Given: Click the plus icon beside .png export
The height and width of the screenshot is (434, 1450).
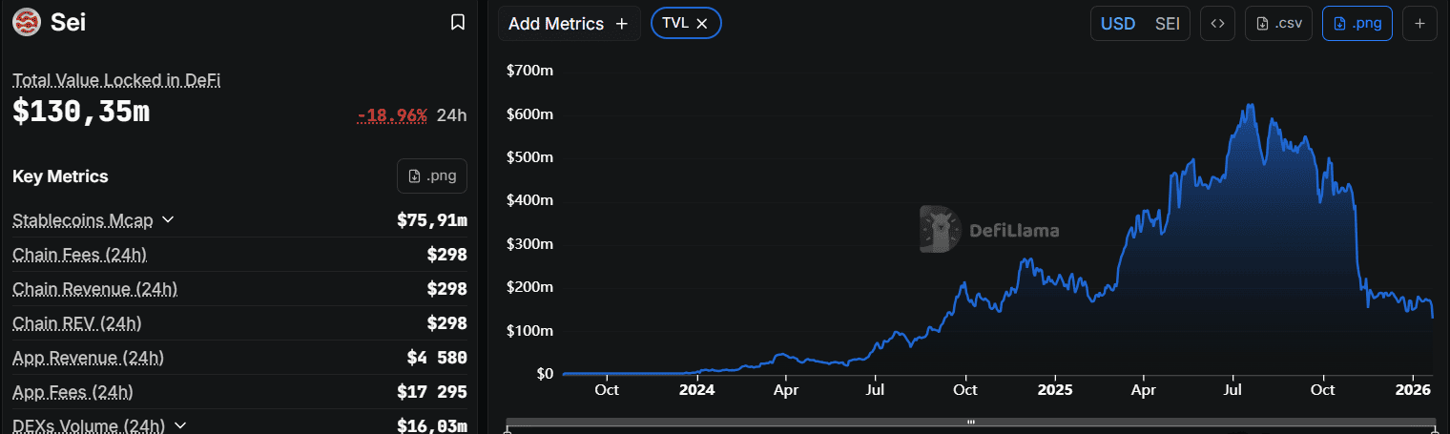Looking at the screenshot, I should [x=1419, y=24].
